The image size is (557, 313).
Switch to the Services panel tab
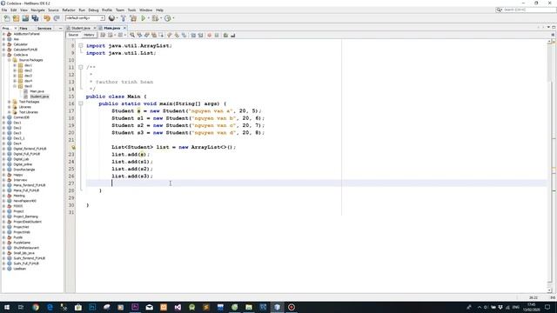click(x=44, y=28)
